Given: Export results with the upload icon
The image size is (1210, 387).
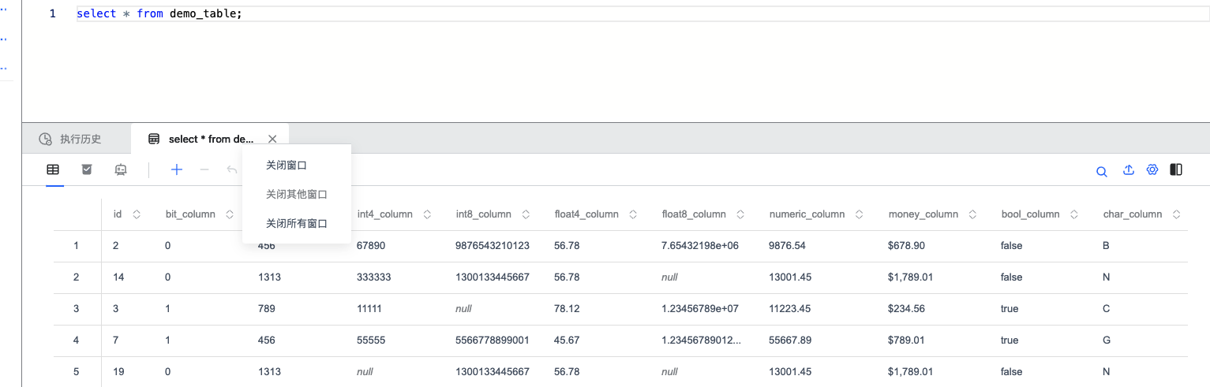Looking at the screenshot, I should pyautogui.click(x=1129, y=169).
